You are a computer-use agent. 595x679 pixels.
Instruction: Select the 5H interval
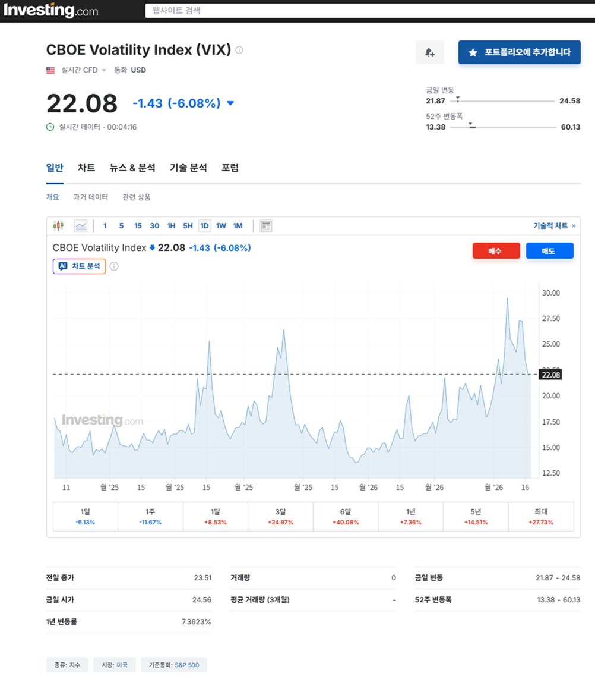coord(188,225)
